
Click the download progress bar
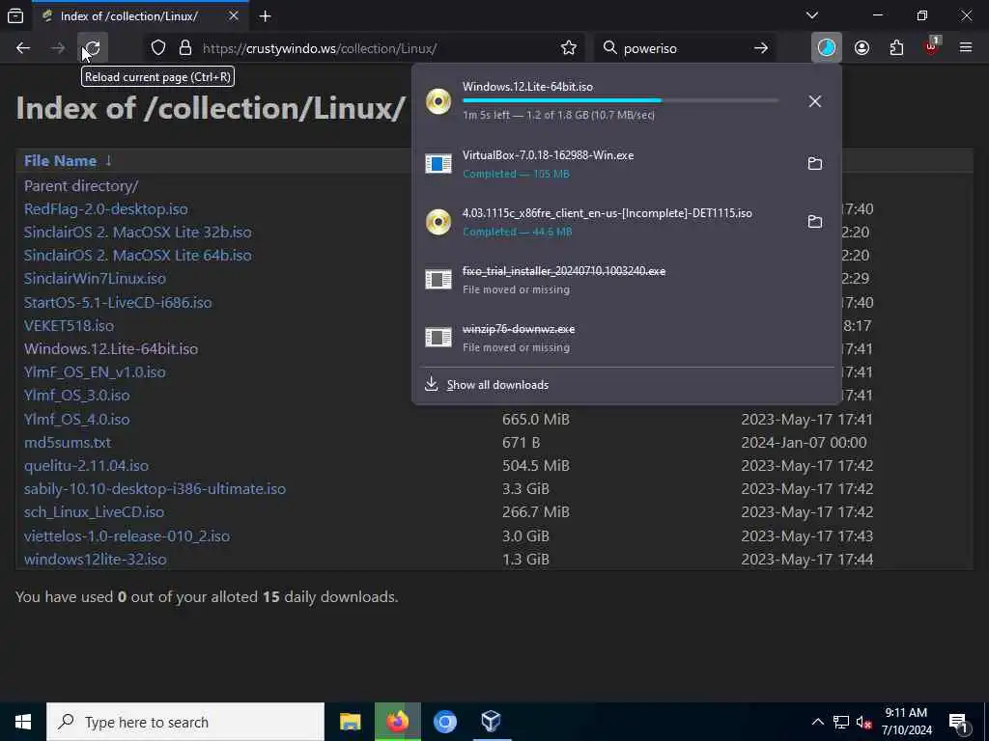click(x=621, y=100)
